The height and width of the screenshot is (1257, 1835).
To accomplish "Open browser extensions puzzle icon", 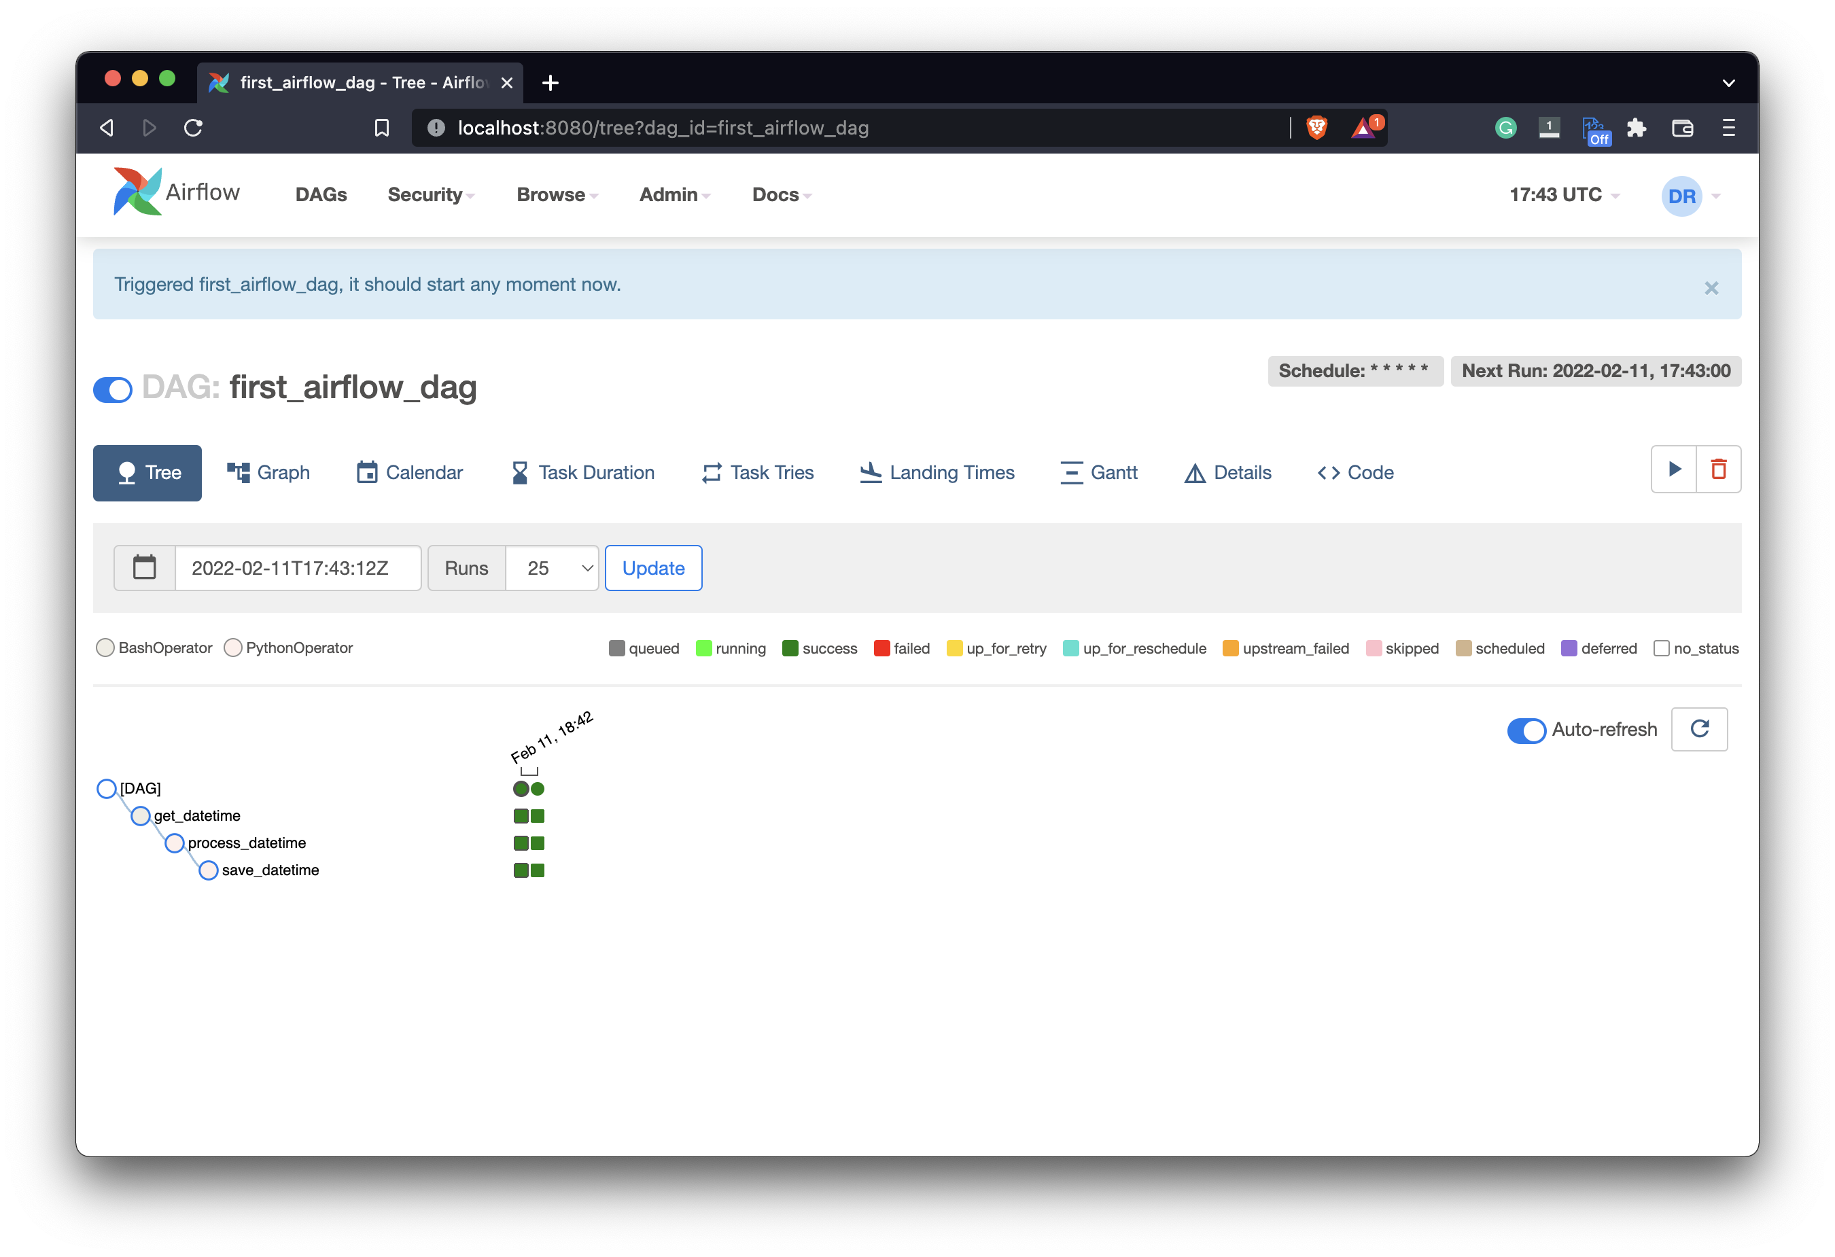I will pos(1637,128).
